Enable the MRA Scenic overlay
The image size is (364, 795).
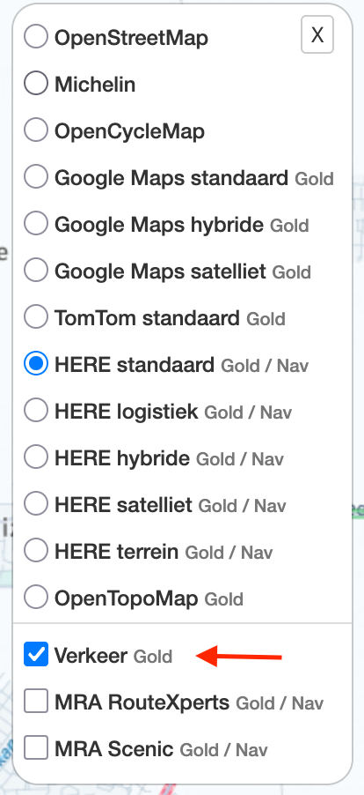pos(36,747)
